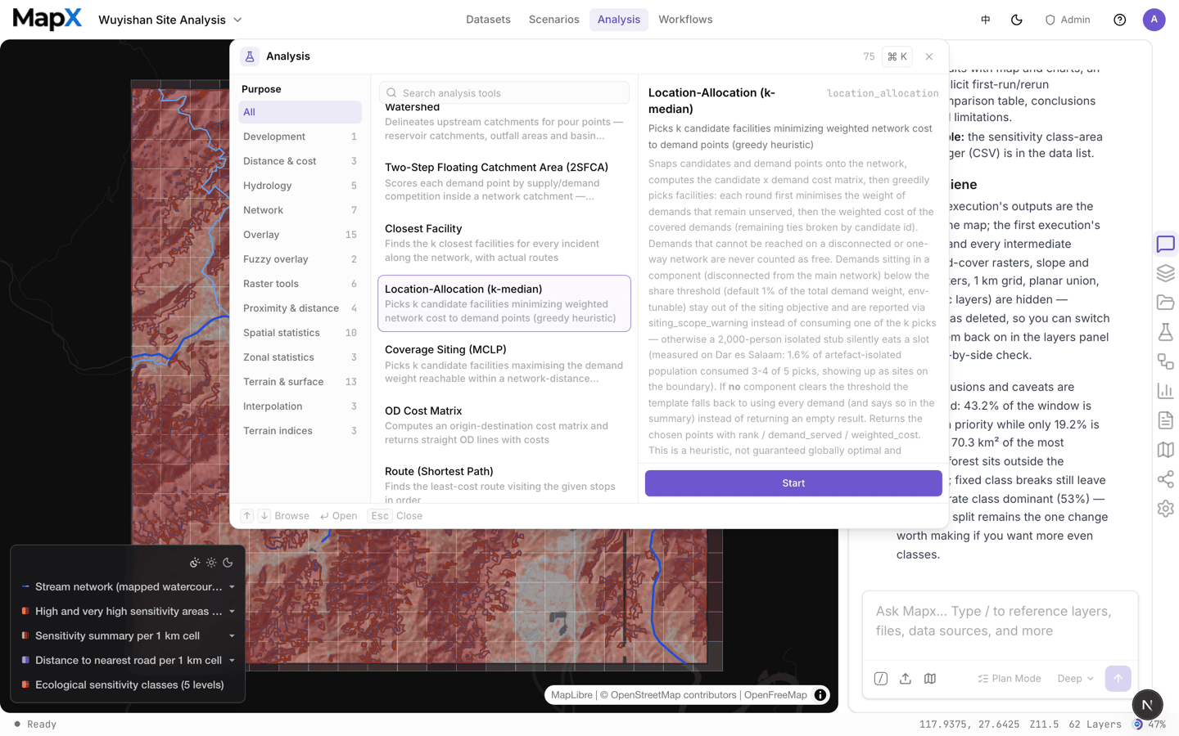
Task: Expand the Stream network legend entry
Action: coord(232,587)
